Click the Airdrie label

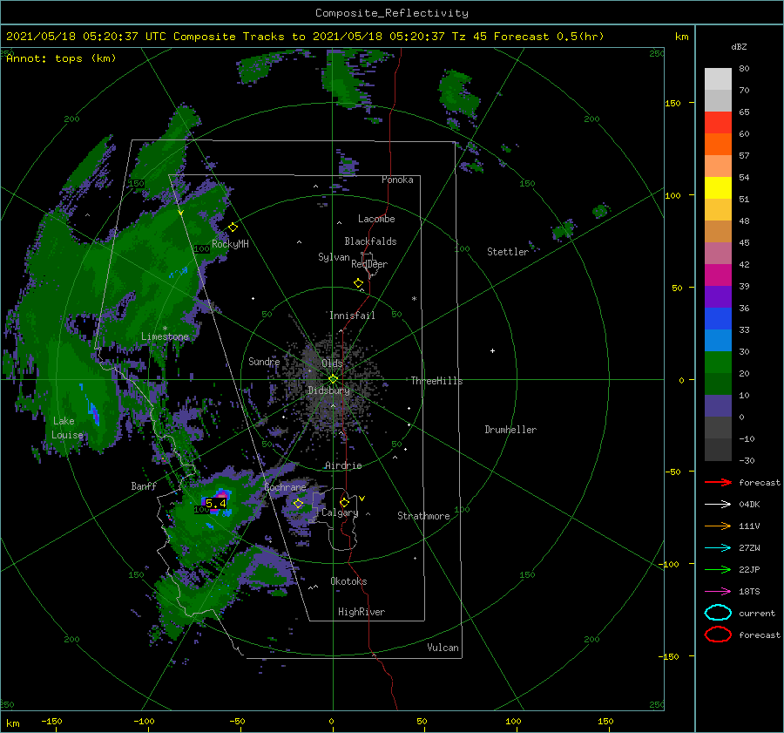(343, 465)
